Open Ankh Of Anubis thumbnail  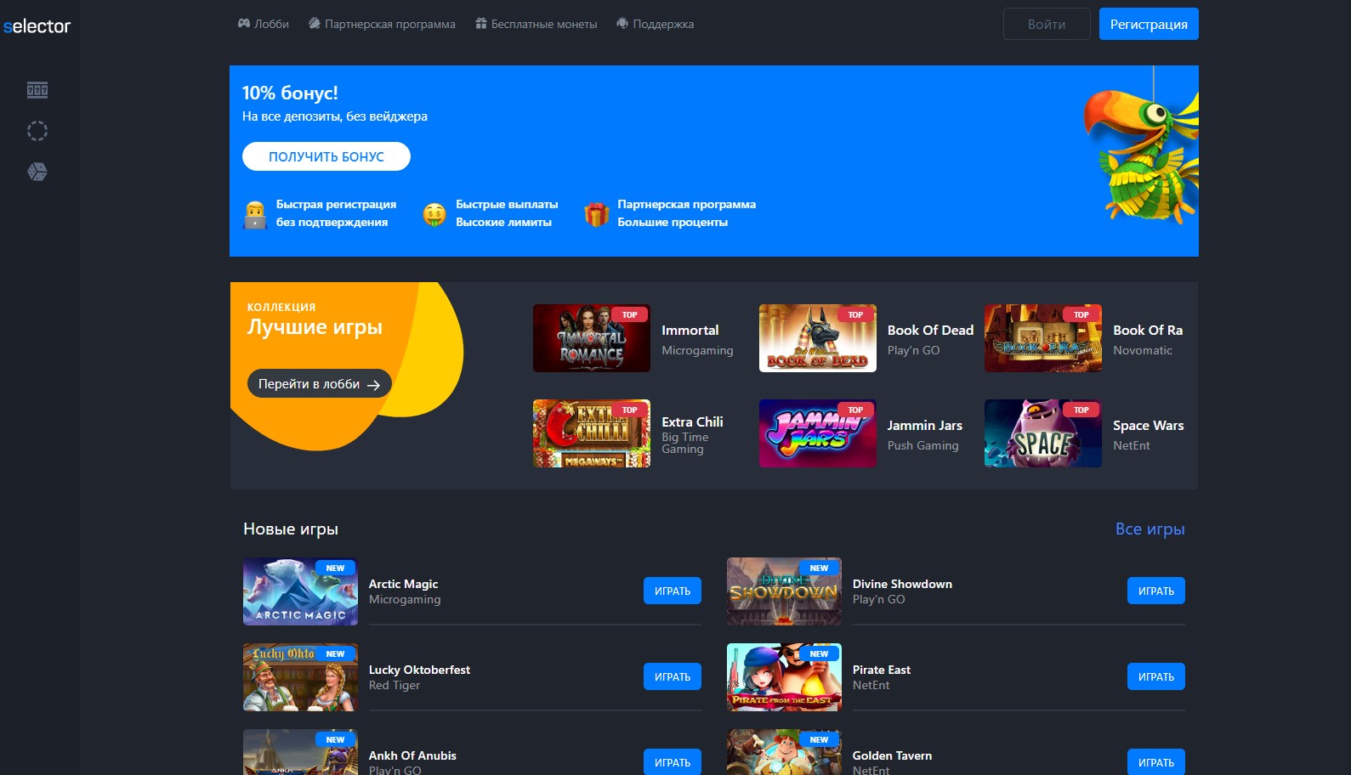coord(300,752)
